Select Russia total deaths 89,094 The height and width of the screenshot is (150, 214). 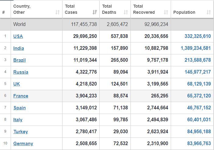121,72
